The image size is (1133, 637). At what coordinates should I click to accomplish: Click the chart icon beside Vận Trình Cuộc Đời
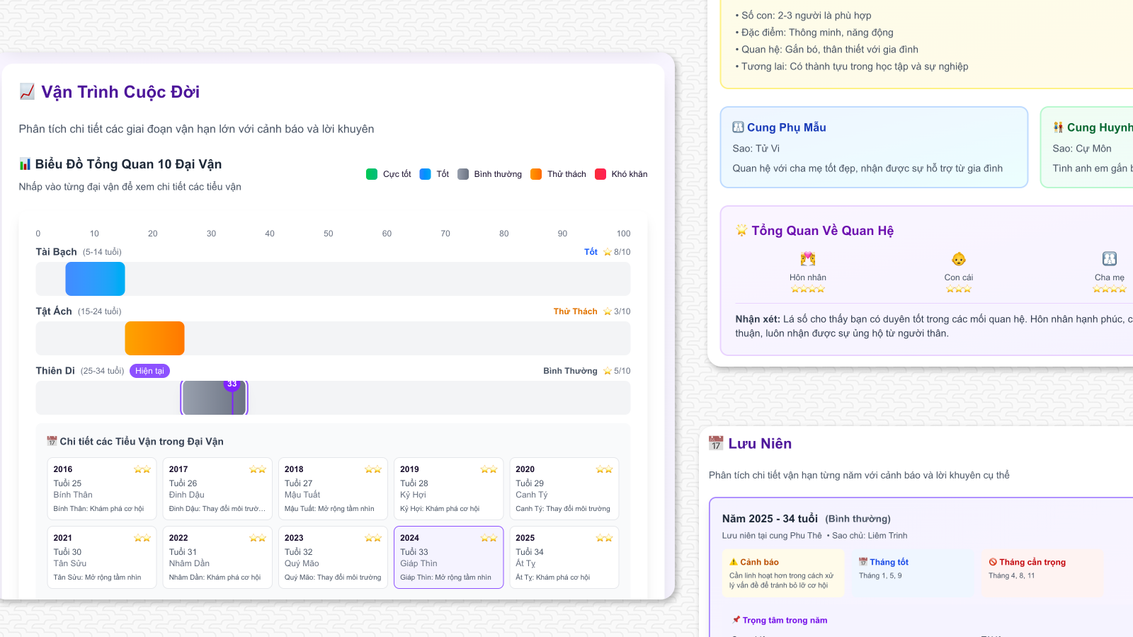pos(27,92)
